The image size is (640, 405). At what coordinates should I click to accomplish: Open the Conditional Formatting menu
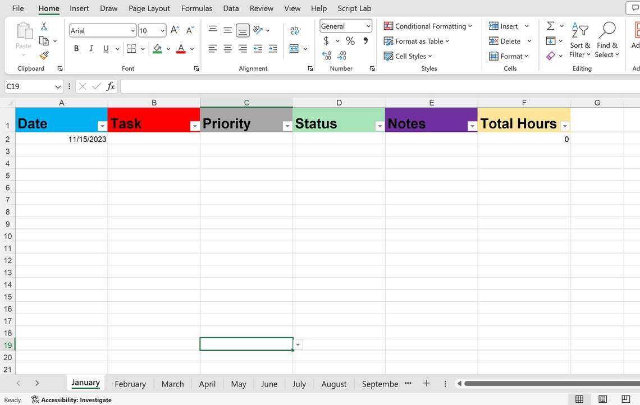pyautogui.click(x=427, y=26)
